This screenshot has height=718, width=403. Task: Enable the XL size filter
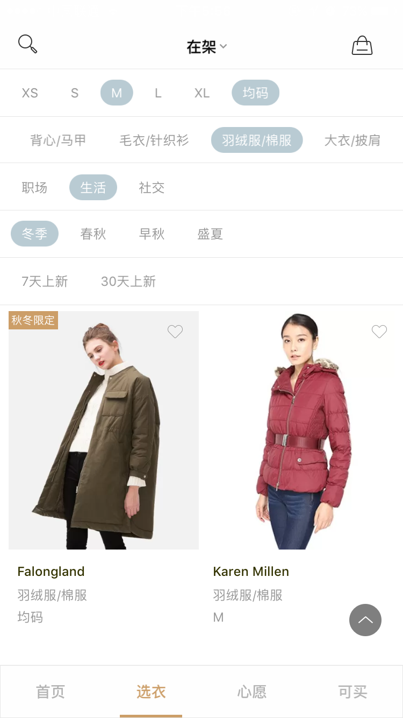click(x=202, y=93)
